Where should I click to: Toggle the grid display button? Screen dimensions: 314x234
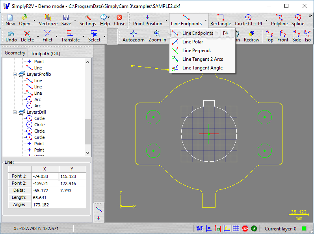236,228
